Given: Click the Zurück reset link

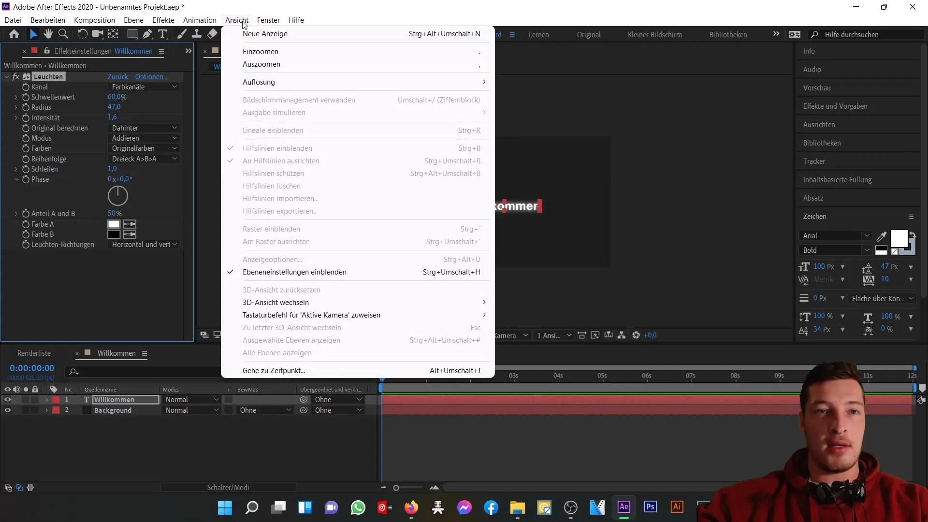Looking at the screenshot, I should pos(117,77).
